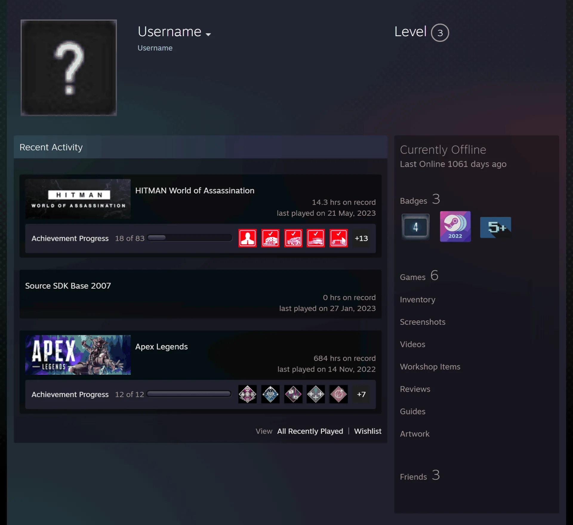View All Recently Played games

(310, 431)
